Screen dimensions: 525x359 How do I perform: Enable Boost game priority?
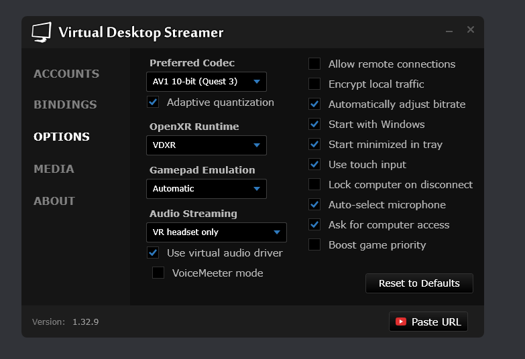coord(314,244)
